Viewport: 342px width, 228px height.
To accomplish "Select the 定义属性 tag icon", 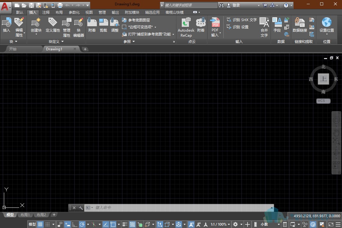I will pos(53,22).
